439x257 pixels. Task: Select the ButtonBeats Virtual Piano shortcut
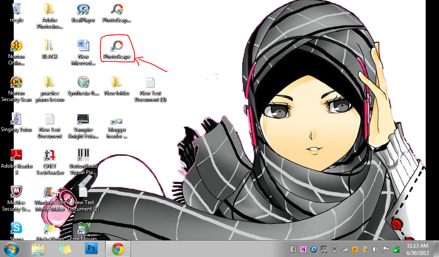83,162
